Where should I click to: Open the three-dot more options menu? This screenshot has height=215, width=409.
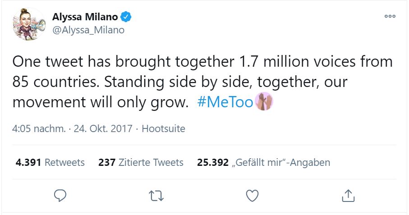[390, 16]
